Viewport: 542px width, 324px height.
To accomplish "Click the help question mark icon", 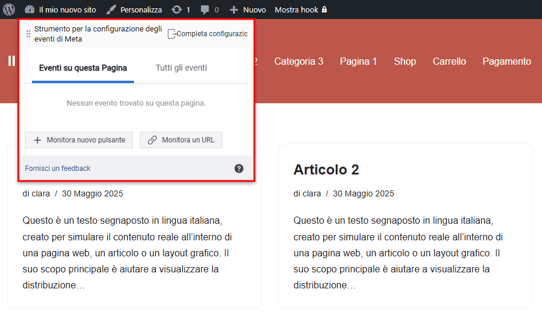I will point(239,169).
